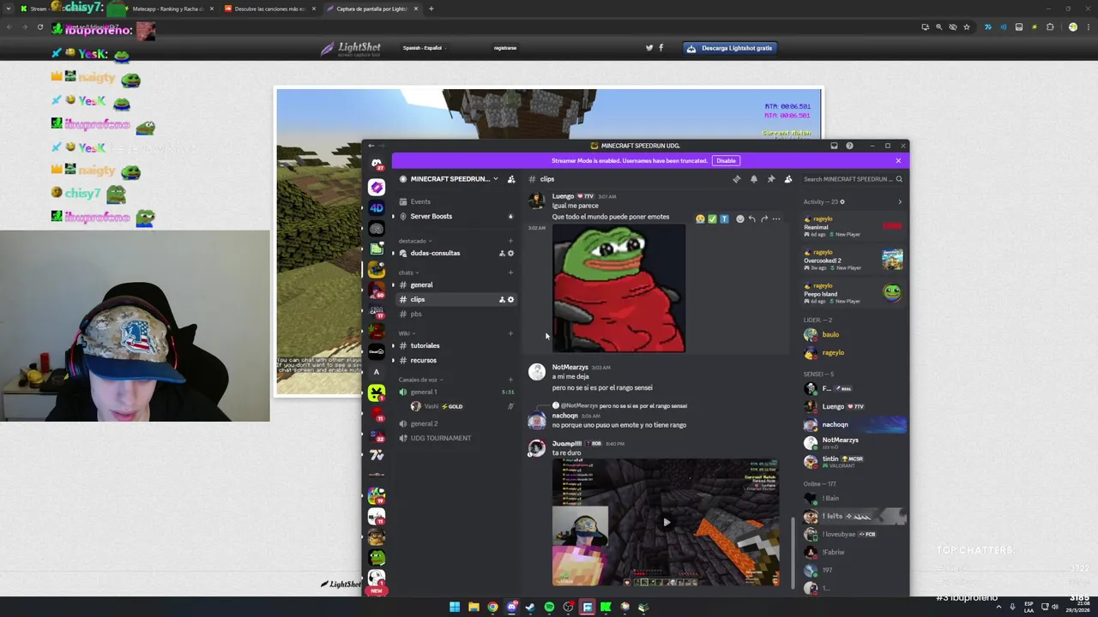The height and width of the screenshot is (617, 1098).
Task: Open purple server icon below home
Action: [377, 187]
